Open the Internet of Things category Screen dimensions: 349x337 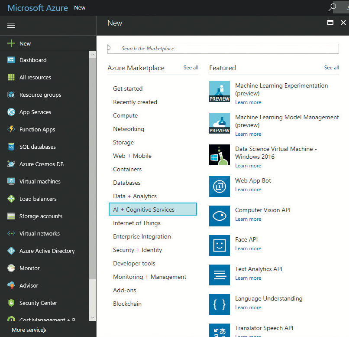(x=137, y=223)
